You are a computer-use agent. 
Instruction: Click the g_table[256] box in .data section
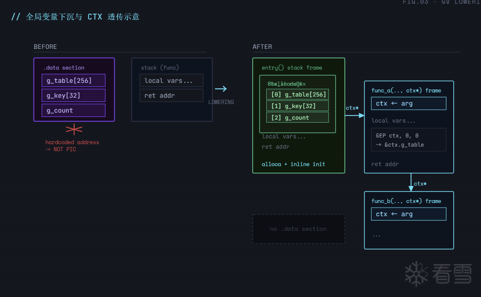pos(74,80)
